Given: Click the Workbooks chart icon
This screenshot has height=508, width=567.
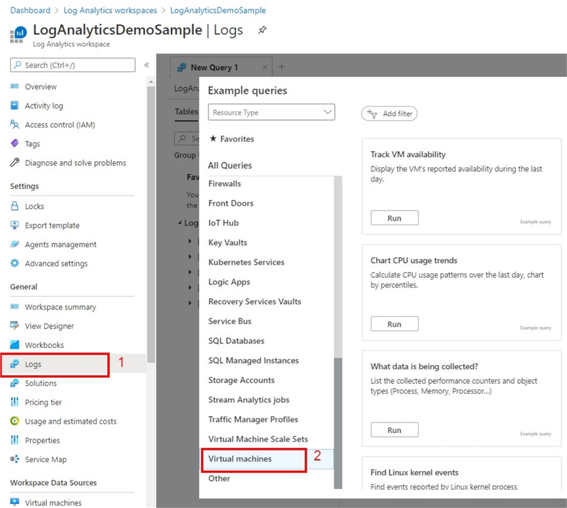Looking at the screenshot, I should 14,344.
